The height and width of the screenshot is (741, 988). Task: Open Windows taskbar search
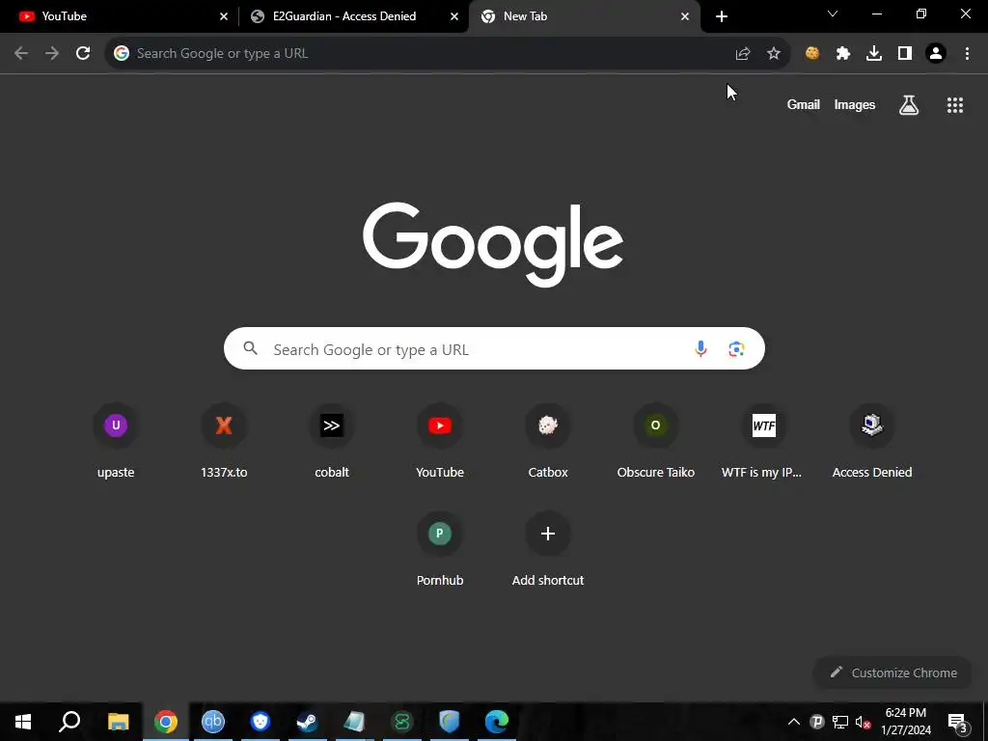tap(69, 722)
